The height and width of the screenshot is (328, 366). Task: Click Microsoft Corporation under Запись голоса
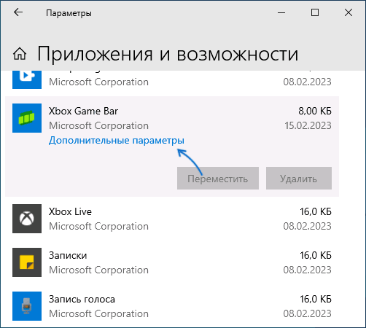(x=98, y=314)
